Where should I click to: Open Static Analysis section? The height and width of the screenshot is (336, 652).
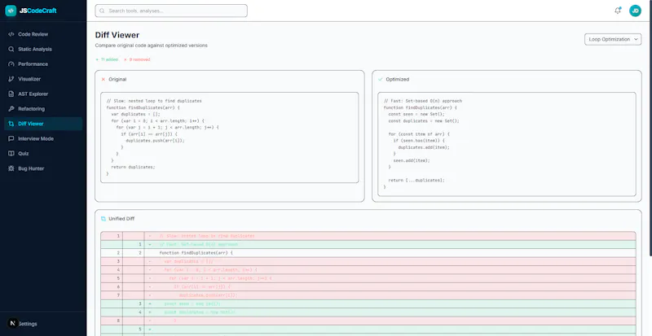[x=43, y=49]
